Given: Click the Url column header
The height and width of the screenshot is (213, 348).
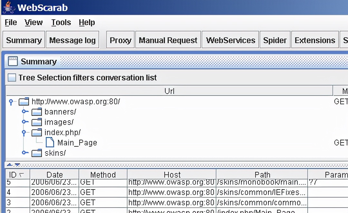Looking at the screenshot, I should click(169, 91).
